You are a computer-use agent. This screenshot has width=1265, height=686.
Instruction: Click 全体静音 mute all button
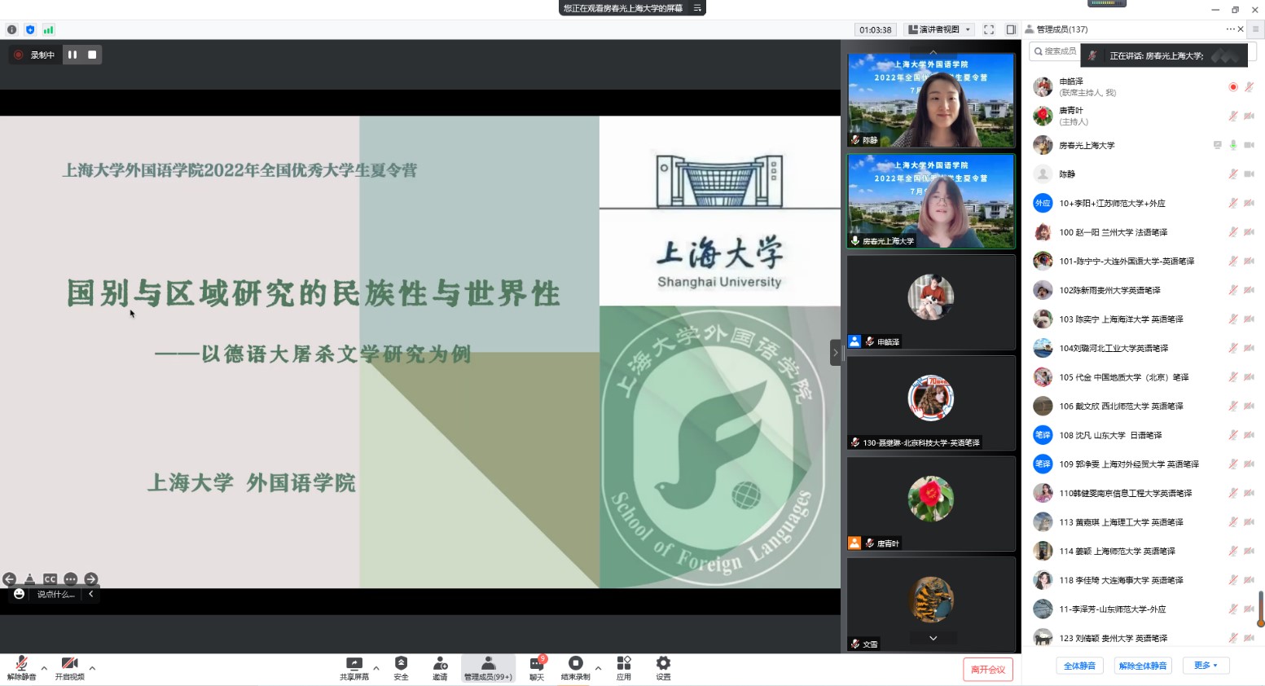click(1079, 666)
